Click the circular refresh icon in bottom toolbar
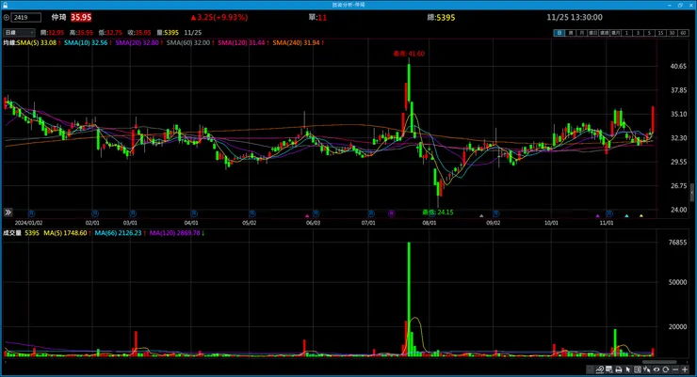The width and height of the screenshot is (697, 377). coord(665,369)
